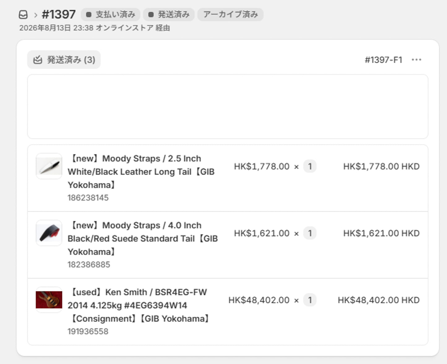Click quantity 1 badge for the HK$1,778.00 item
The image size is (447, 364).
[x=310, y=166]
